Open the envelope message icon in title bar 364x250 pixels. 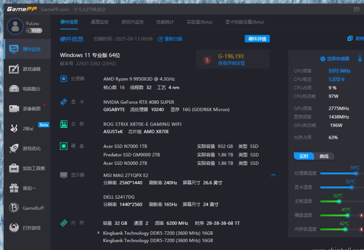[x=356, y=8]
